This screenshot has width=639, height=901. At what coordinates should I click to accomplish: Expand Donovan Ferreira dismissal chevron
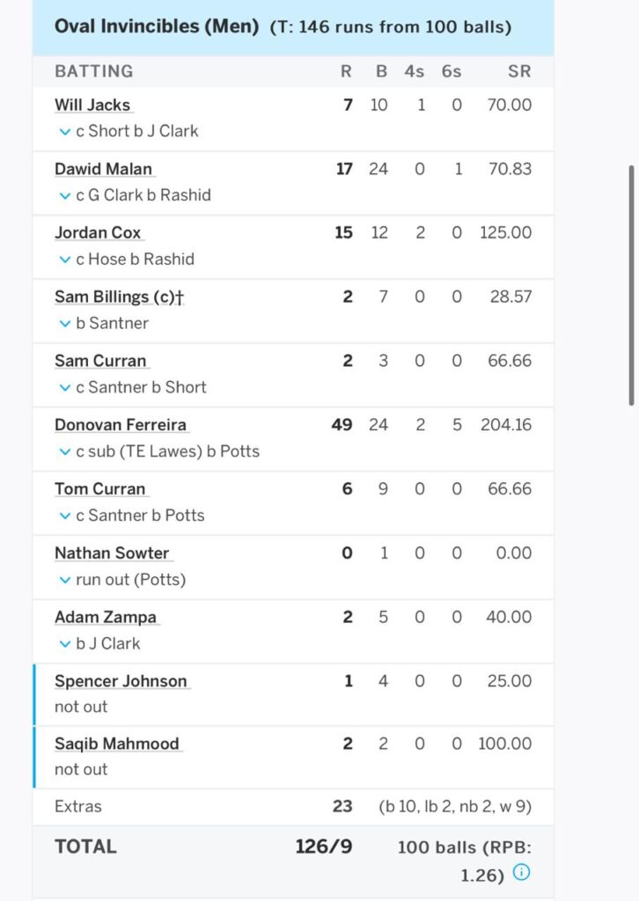click(x=64, y=452)
